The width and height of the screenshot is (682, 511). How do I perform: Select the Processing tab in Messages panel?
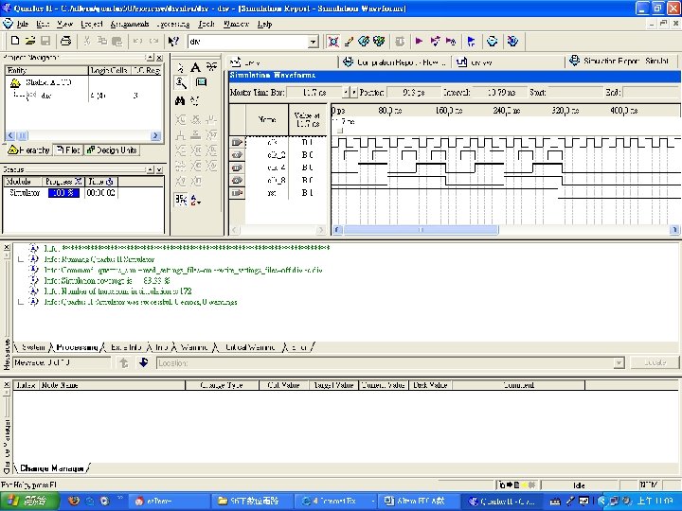point(78,347)
